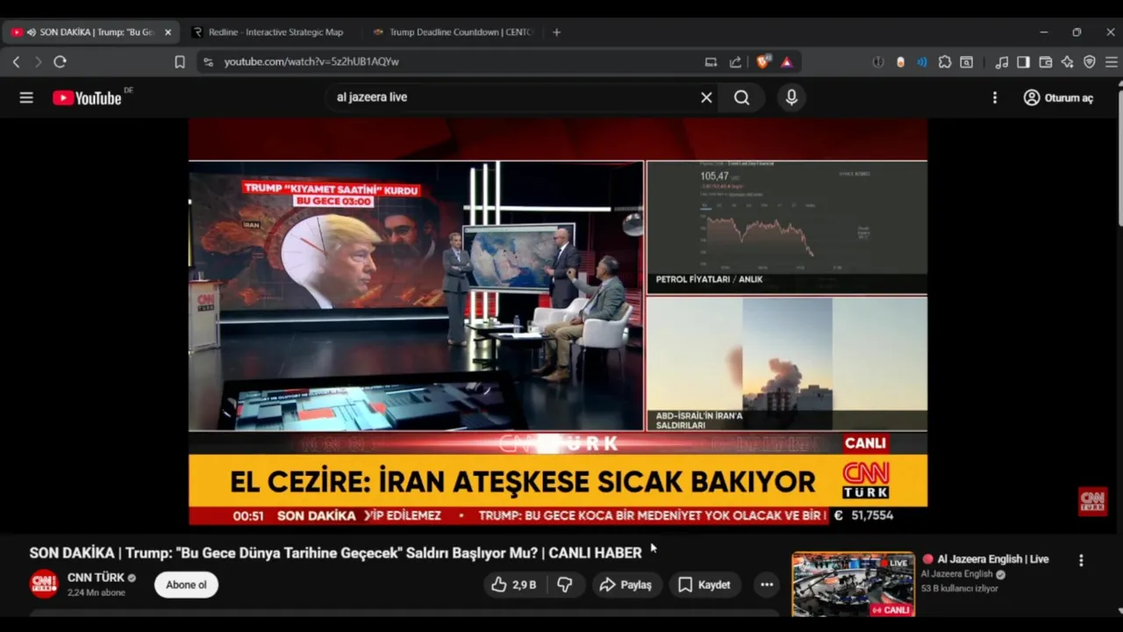The width and height of the screenshot is (1123, 632).
Task: Open the CNN TÜRK channel name link
Action: tap(97, 578)
